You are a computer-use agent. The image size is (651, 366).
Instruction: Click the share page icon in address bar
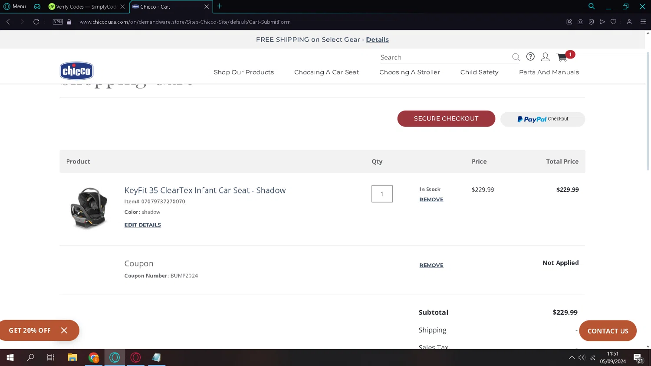click(569, 22)
